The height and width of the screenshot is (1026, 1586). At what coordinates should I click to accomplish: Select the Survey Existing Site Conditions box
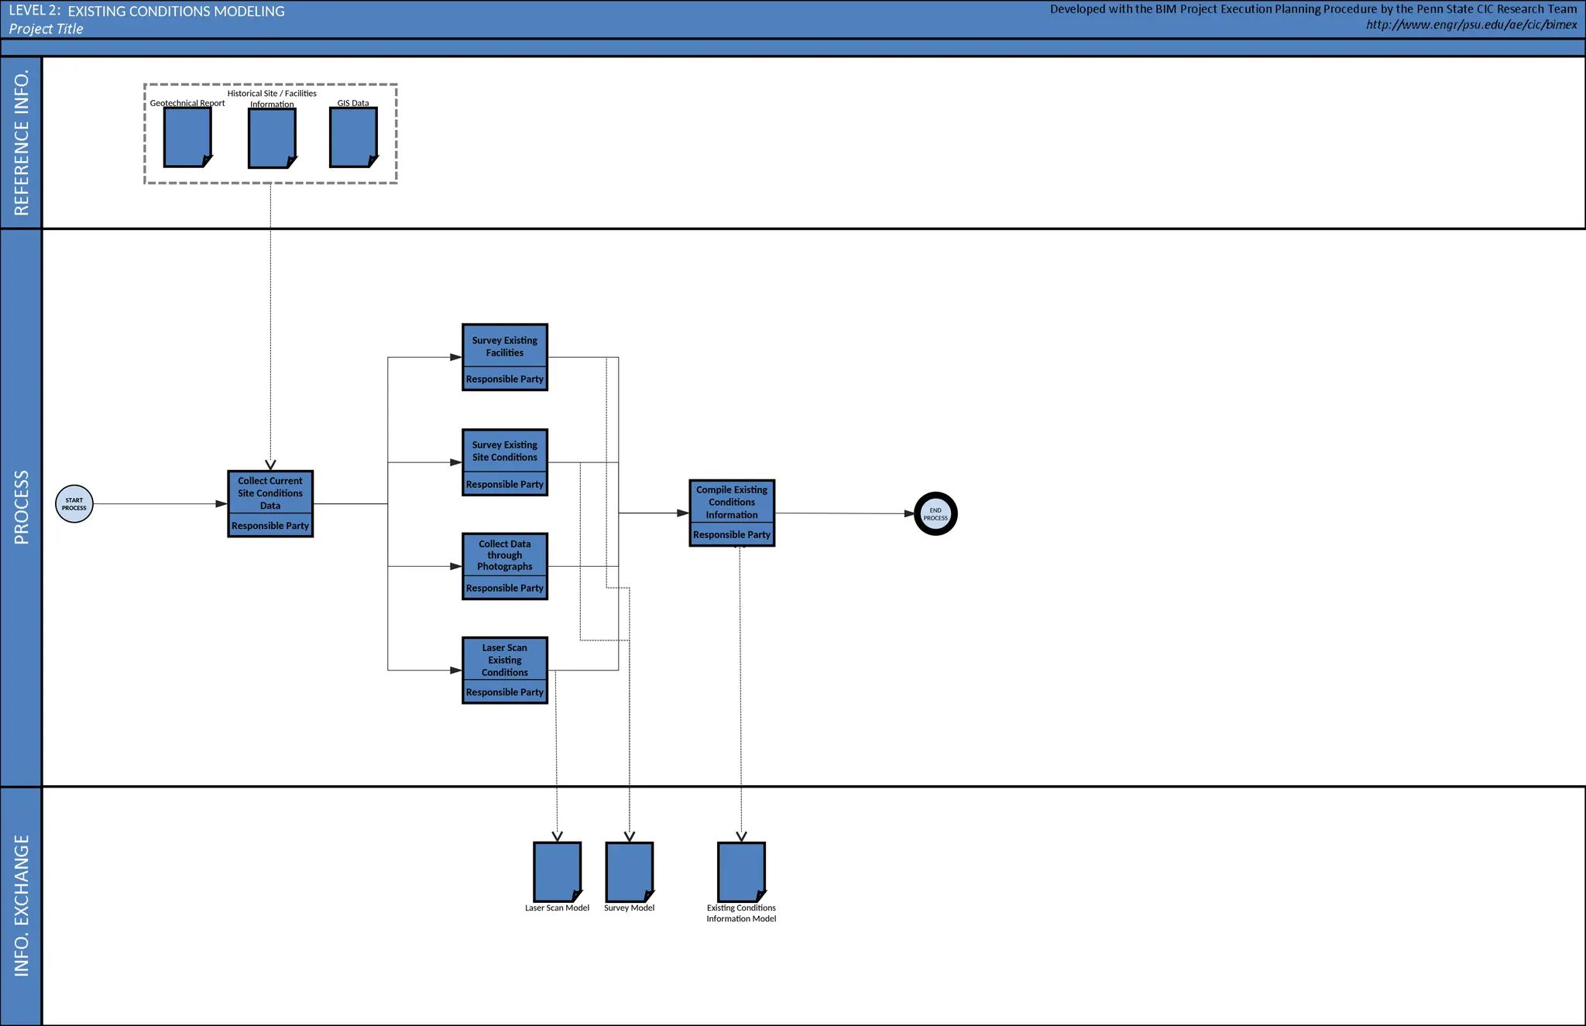pyautogui.click(x=505, y=451)
